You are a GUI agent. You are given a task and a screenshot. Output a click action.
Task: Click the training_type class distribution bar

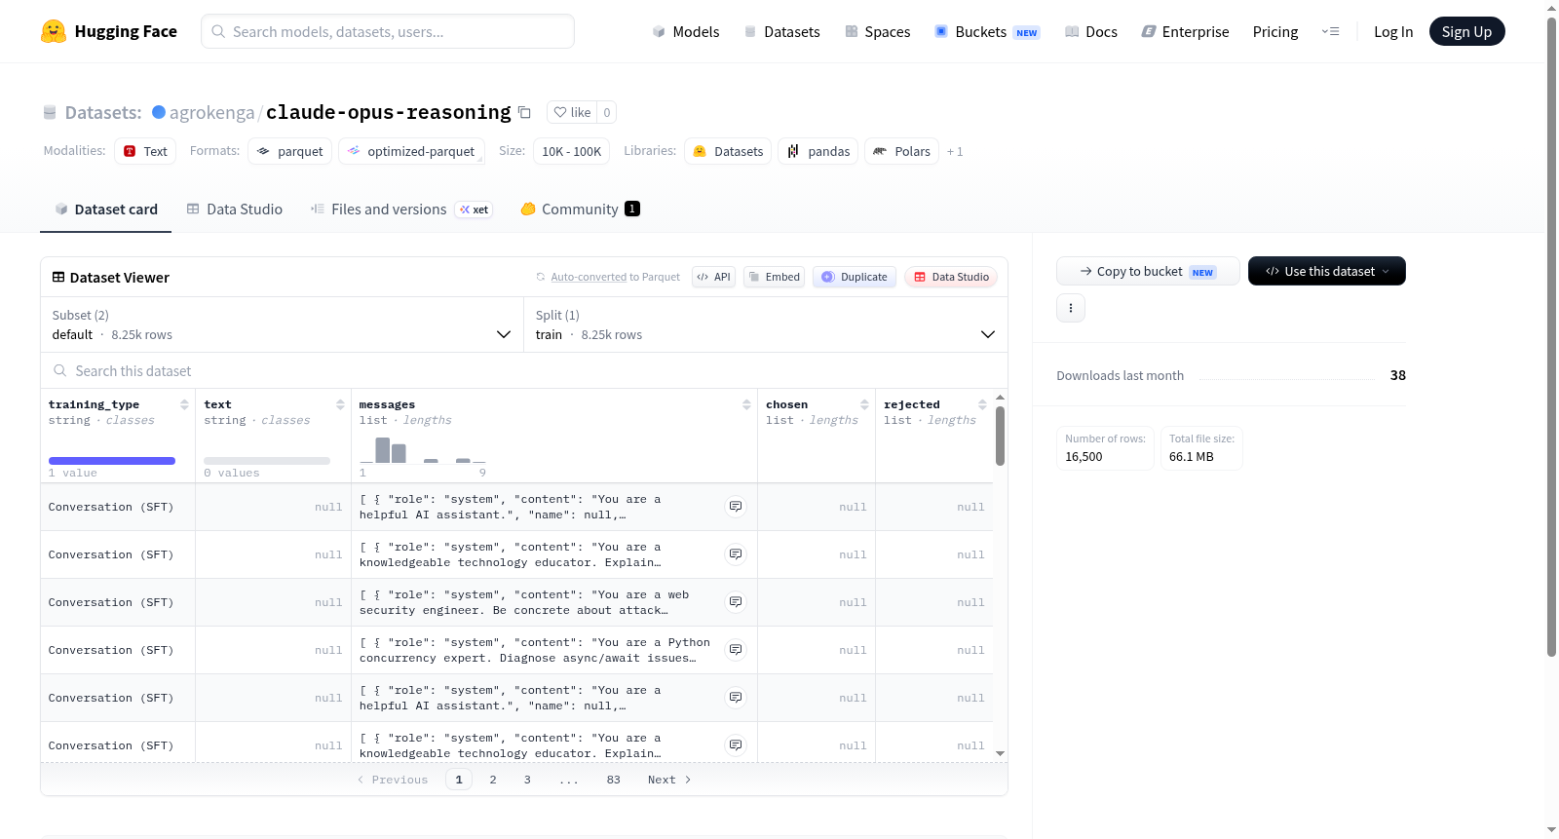(112, 461)
